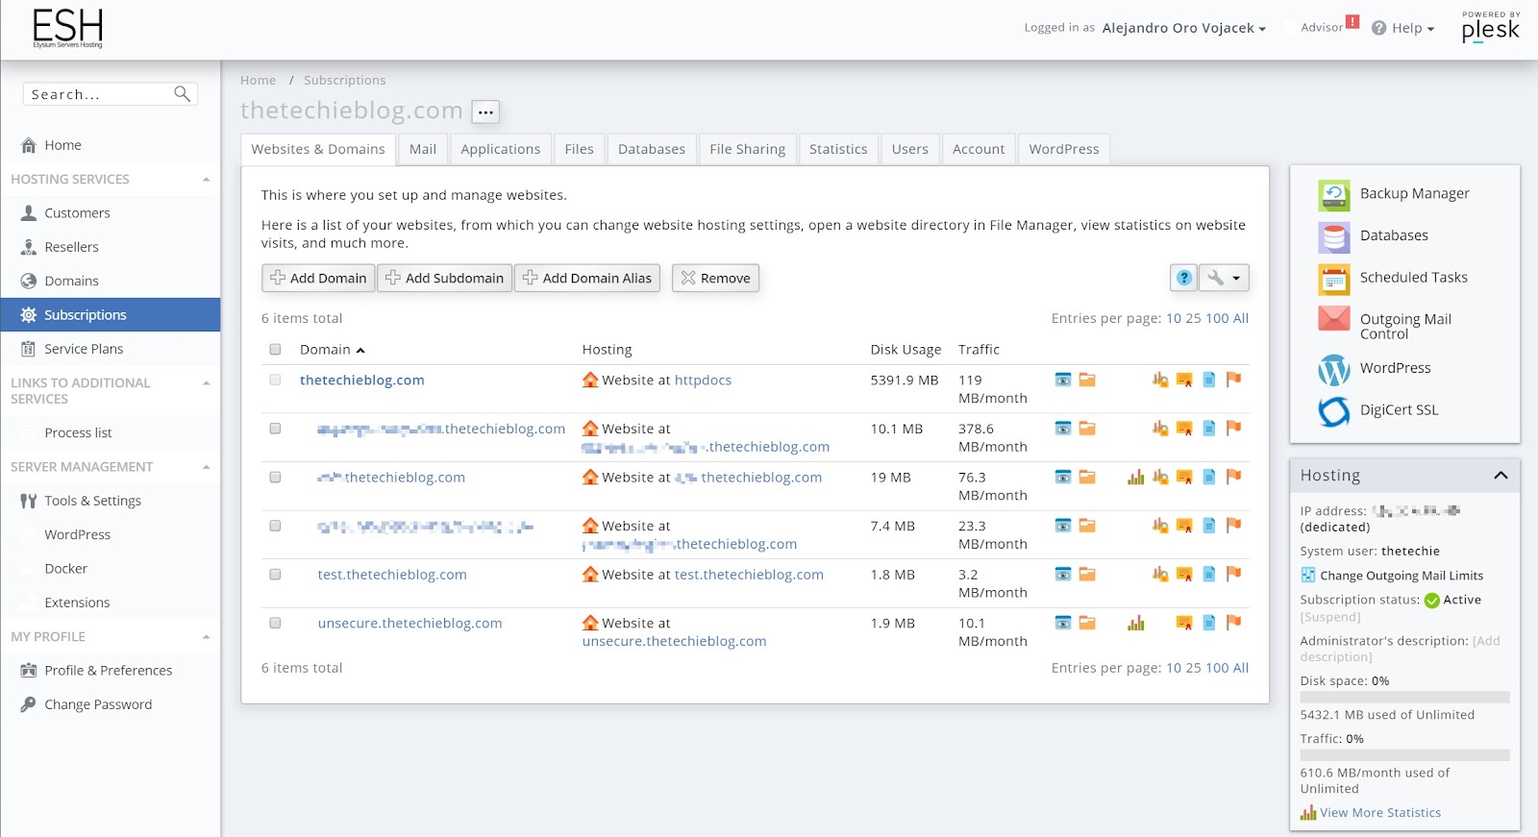Open Outgoing Mail Control envelope icon
The image size is (1538, 837).
pos(1334,318)
